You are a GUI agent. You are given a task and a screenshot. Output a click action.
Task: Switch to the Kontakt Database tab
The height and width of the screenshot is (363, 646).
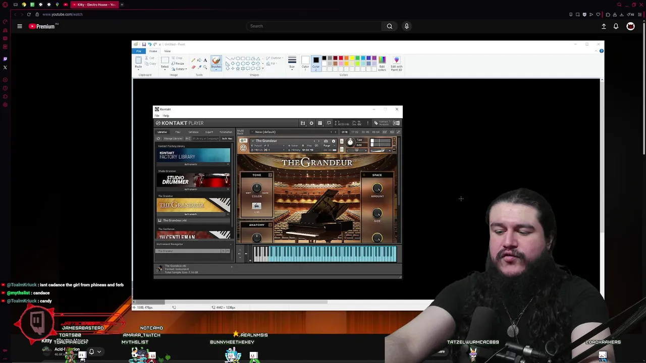point(193,132)
